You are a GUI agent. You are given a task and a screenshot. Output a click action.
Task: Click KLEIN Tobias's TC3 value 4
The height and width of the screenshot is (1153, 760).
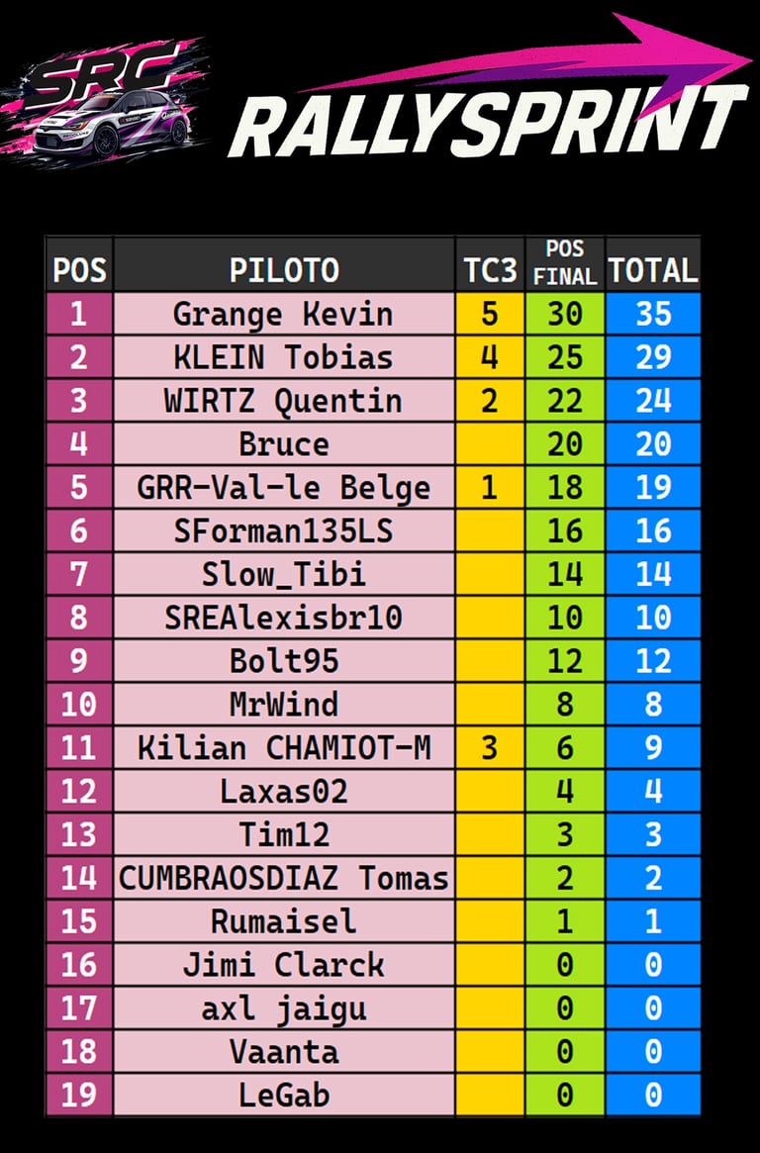(489, 357)
